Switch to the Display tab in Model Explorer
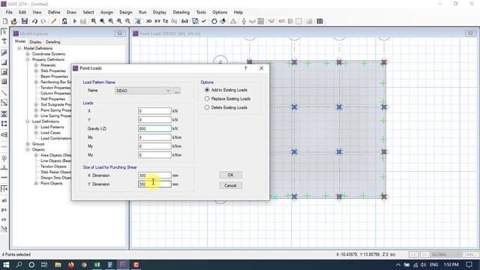The image size is (480, 270). (35, 42)
